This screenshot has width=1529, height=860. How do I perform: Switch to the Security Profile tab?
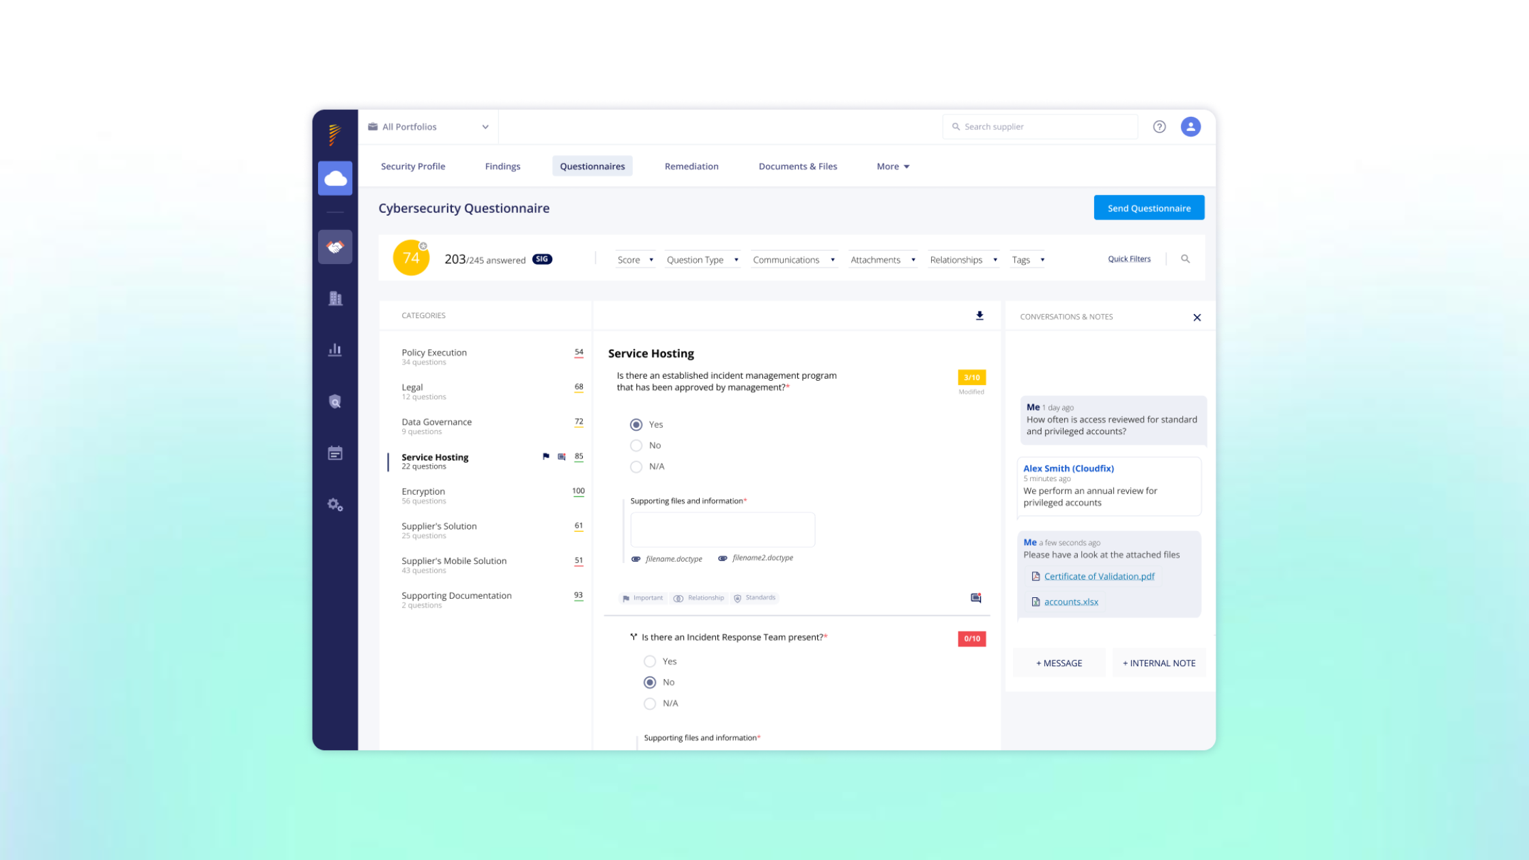pyautogui.click(x=413, y=167)
